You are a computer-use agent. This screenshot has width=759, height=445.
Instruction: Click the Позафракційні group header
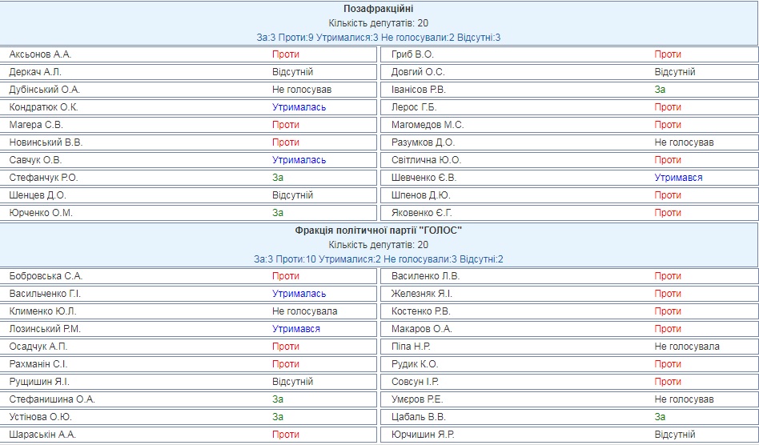click(379, 9)
